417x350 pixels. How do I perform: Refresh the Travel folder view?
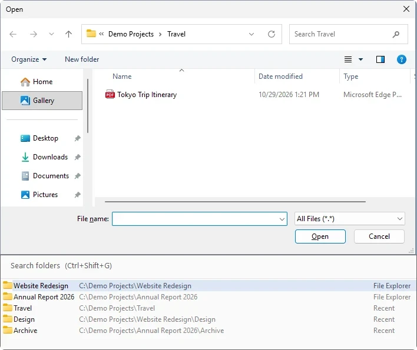[x=272, y=34]
